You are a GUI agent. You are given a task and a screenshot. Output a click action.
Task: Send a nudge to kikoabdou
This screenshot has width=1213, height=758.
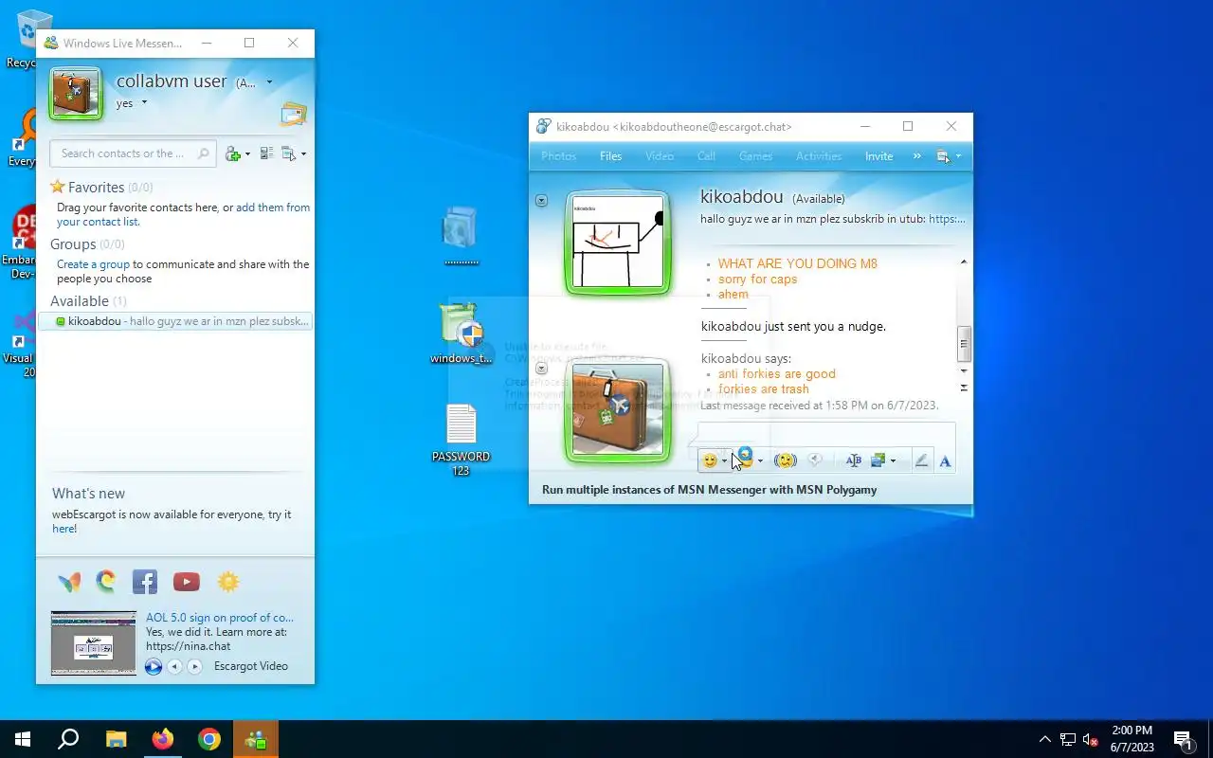pos(785,461)
